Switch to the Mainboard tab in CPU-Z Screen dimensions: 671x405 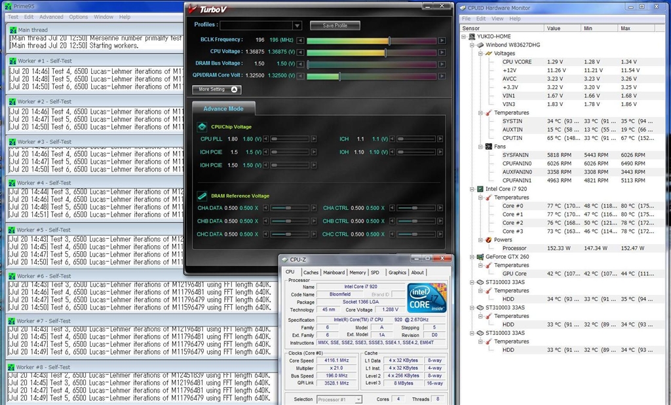tap(334, 273)
